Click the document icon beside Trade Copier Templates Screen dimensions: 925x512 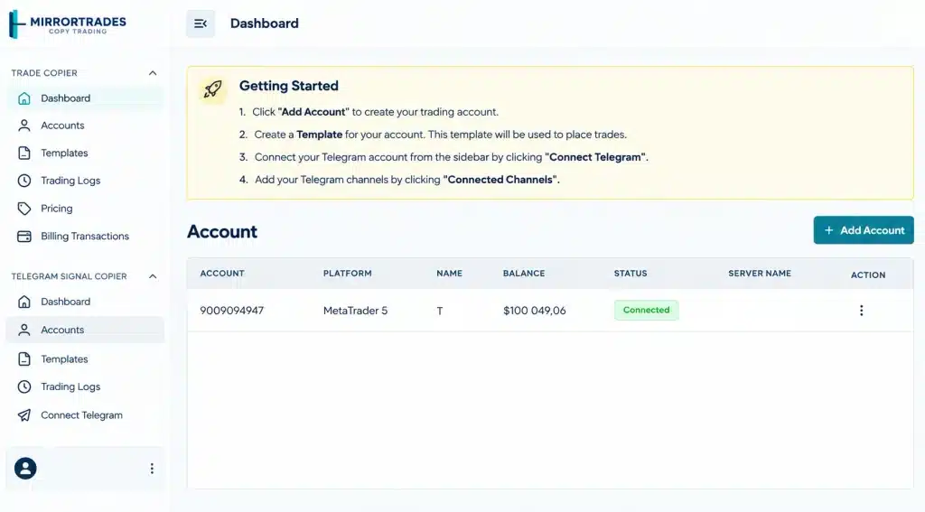24,153
